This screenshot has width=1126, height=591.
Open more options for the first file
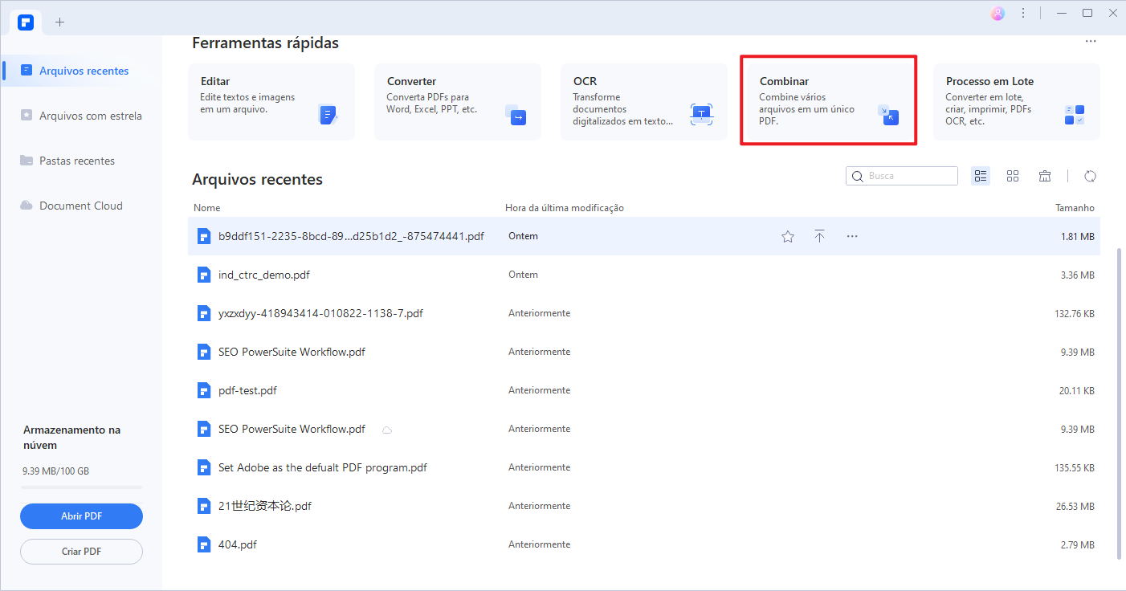[x=852, y=236]
